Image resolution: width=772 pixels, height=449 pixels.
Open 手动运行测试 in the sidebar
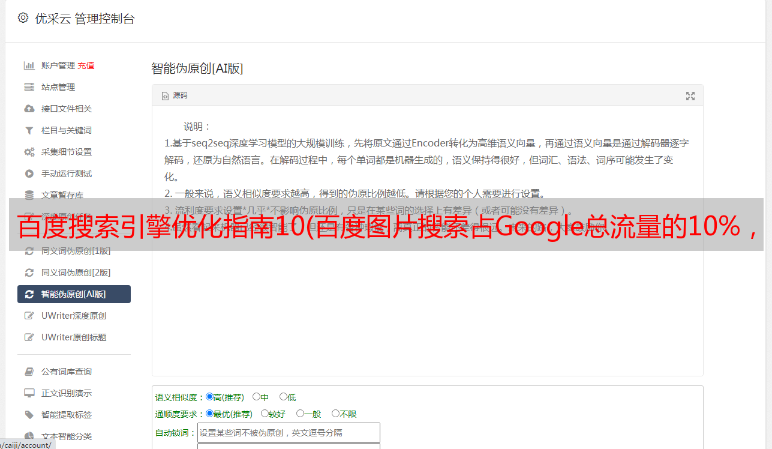[67, 173]
